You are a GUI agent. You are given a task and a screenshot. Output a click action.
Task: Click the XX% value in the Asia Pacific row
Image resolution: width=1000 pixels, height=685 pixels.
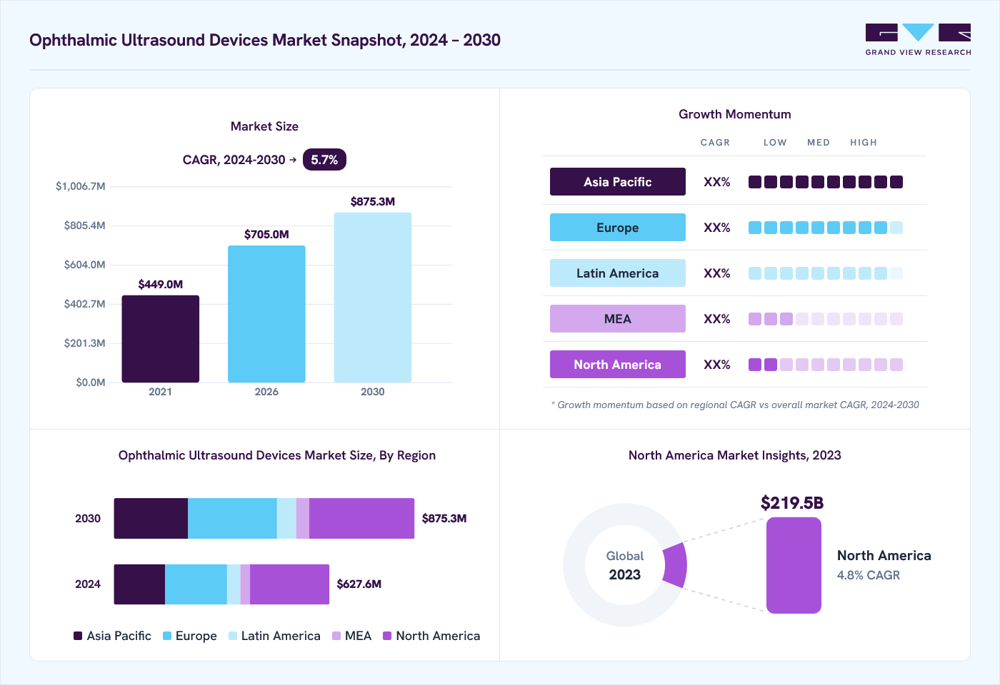[717, 182]
